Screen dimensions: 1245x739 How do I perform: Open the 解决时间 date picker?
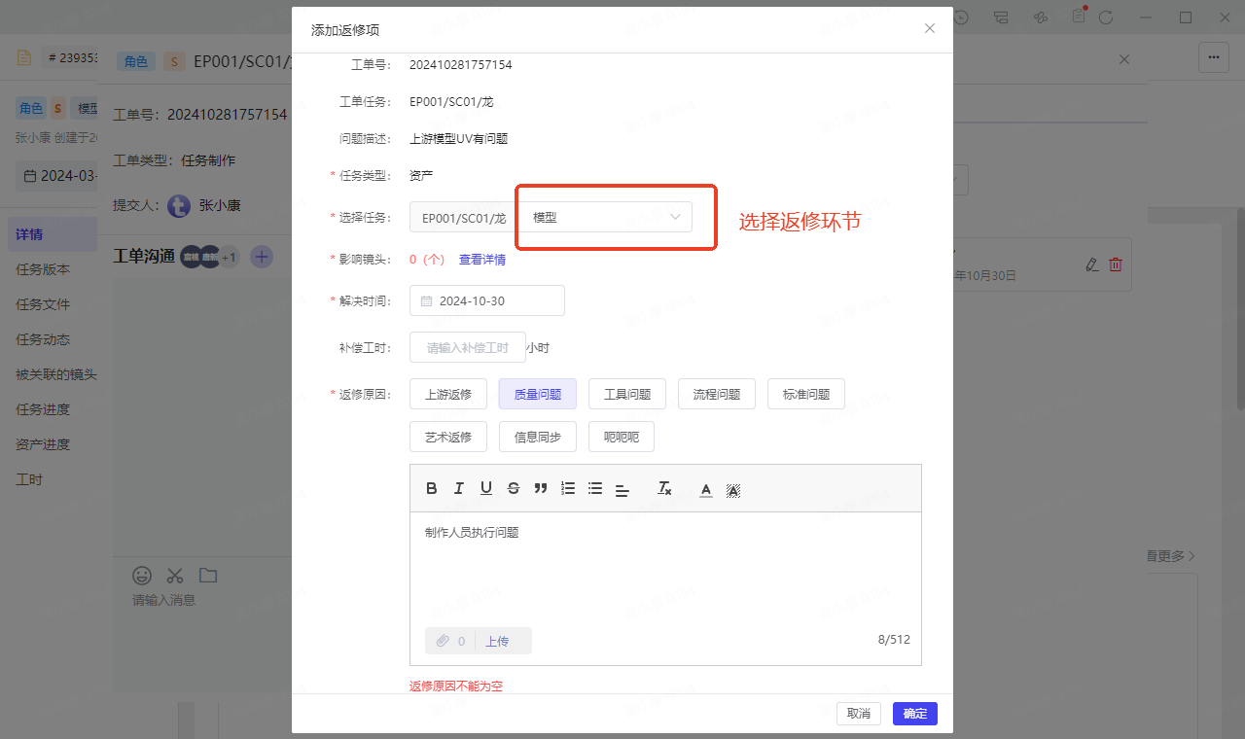487,300
